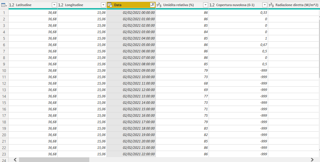The image size is (320, 162).
Task: Click the decimal type icon of Latitudine column
Action: point(12,5)
